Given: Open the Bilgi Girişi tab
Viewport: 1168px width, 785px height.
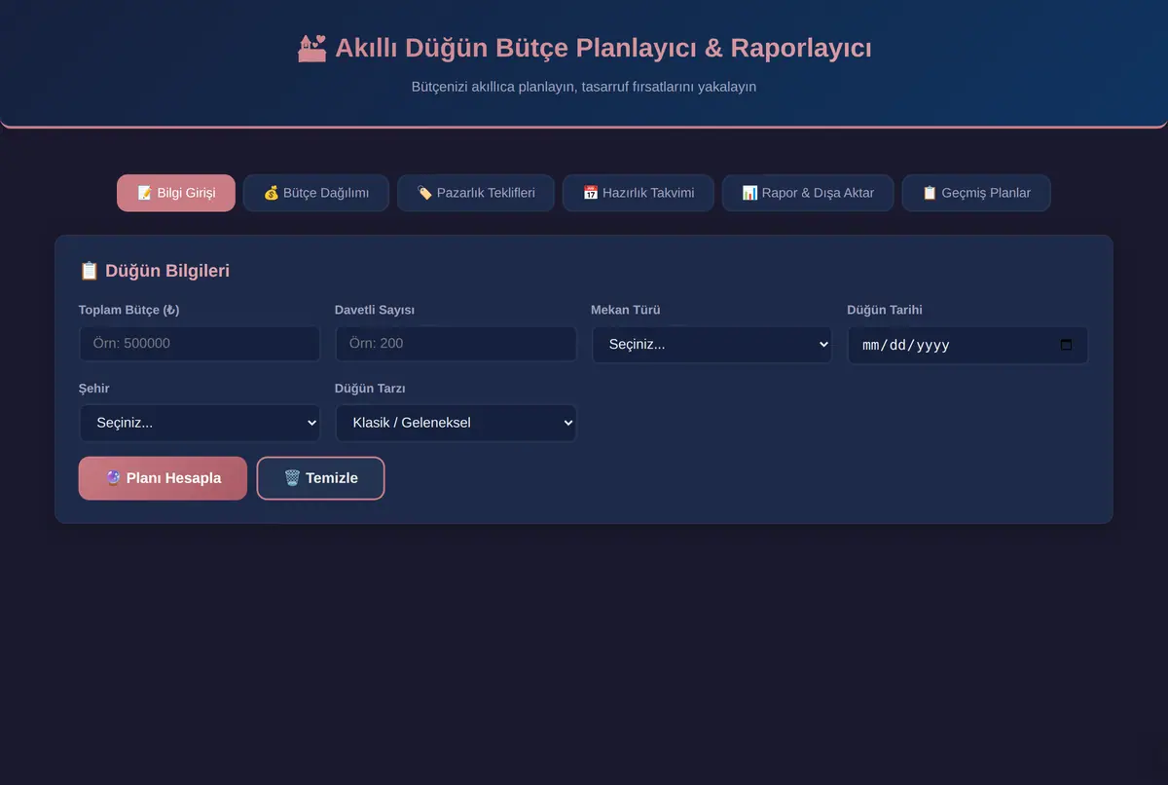Looking at the screenshot, I should click(x=176, y=193).
